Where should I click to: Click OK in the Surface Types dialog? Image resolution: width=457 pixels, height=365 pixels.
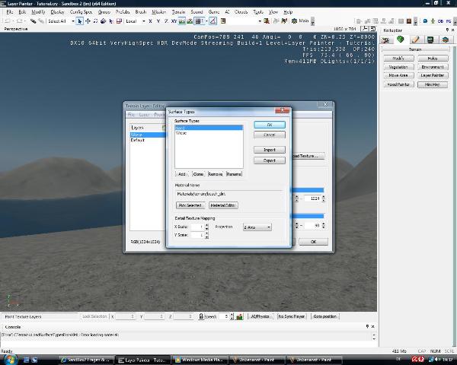(x=270, y=125)
